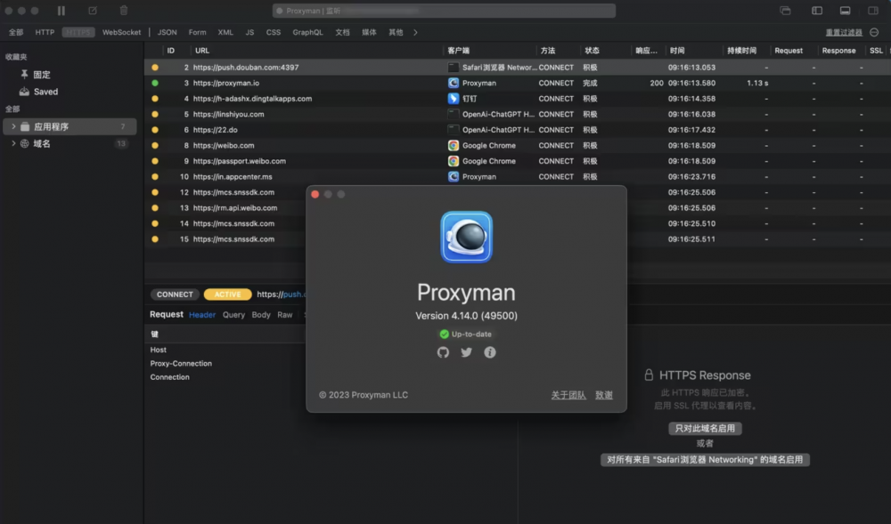
Task: Click the Proxy-Connection header key
Action: click(181, 364)
